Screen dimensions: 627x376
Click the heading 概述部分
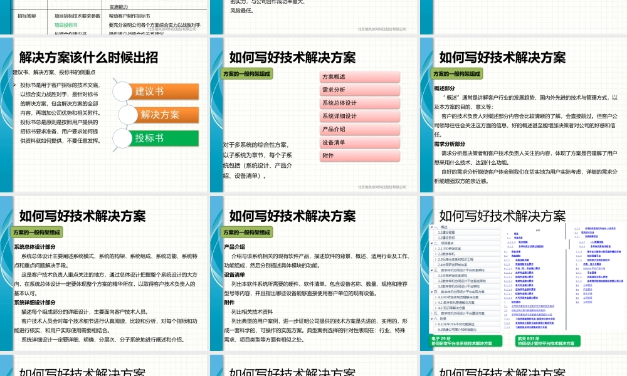445,88
